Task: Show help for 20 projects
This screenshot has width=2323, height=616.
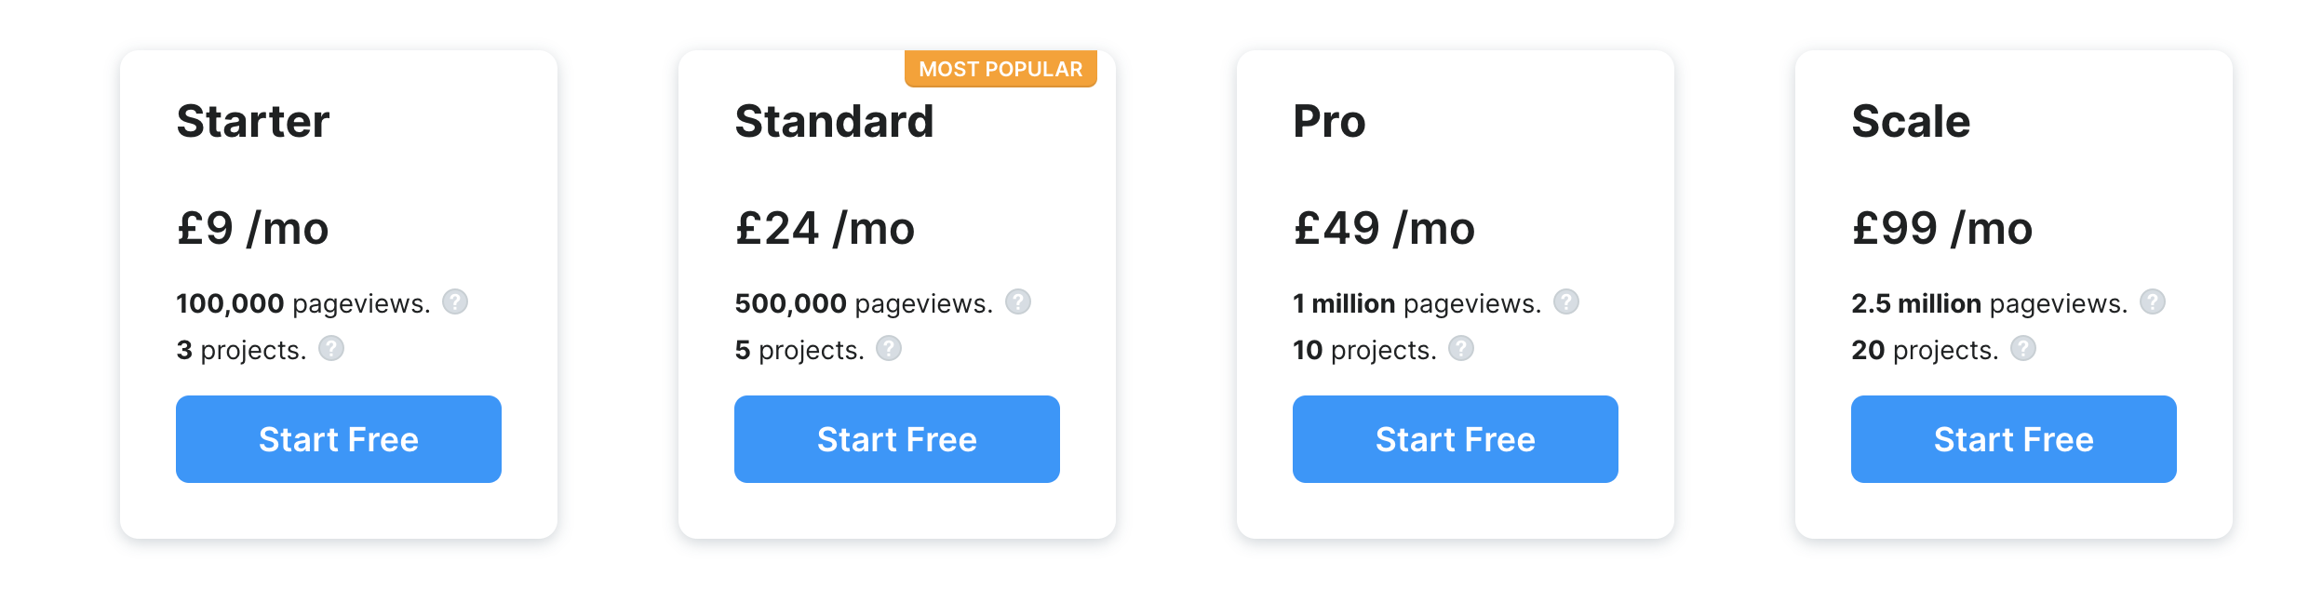Action: [x=2023, y=349]
